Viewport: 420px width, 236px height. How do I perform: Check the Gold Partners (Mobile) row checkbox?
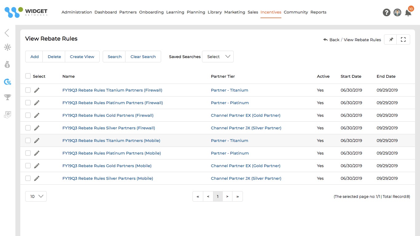pyautogui.click(x=28, y=166)
